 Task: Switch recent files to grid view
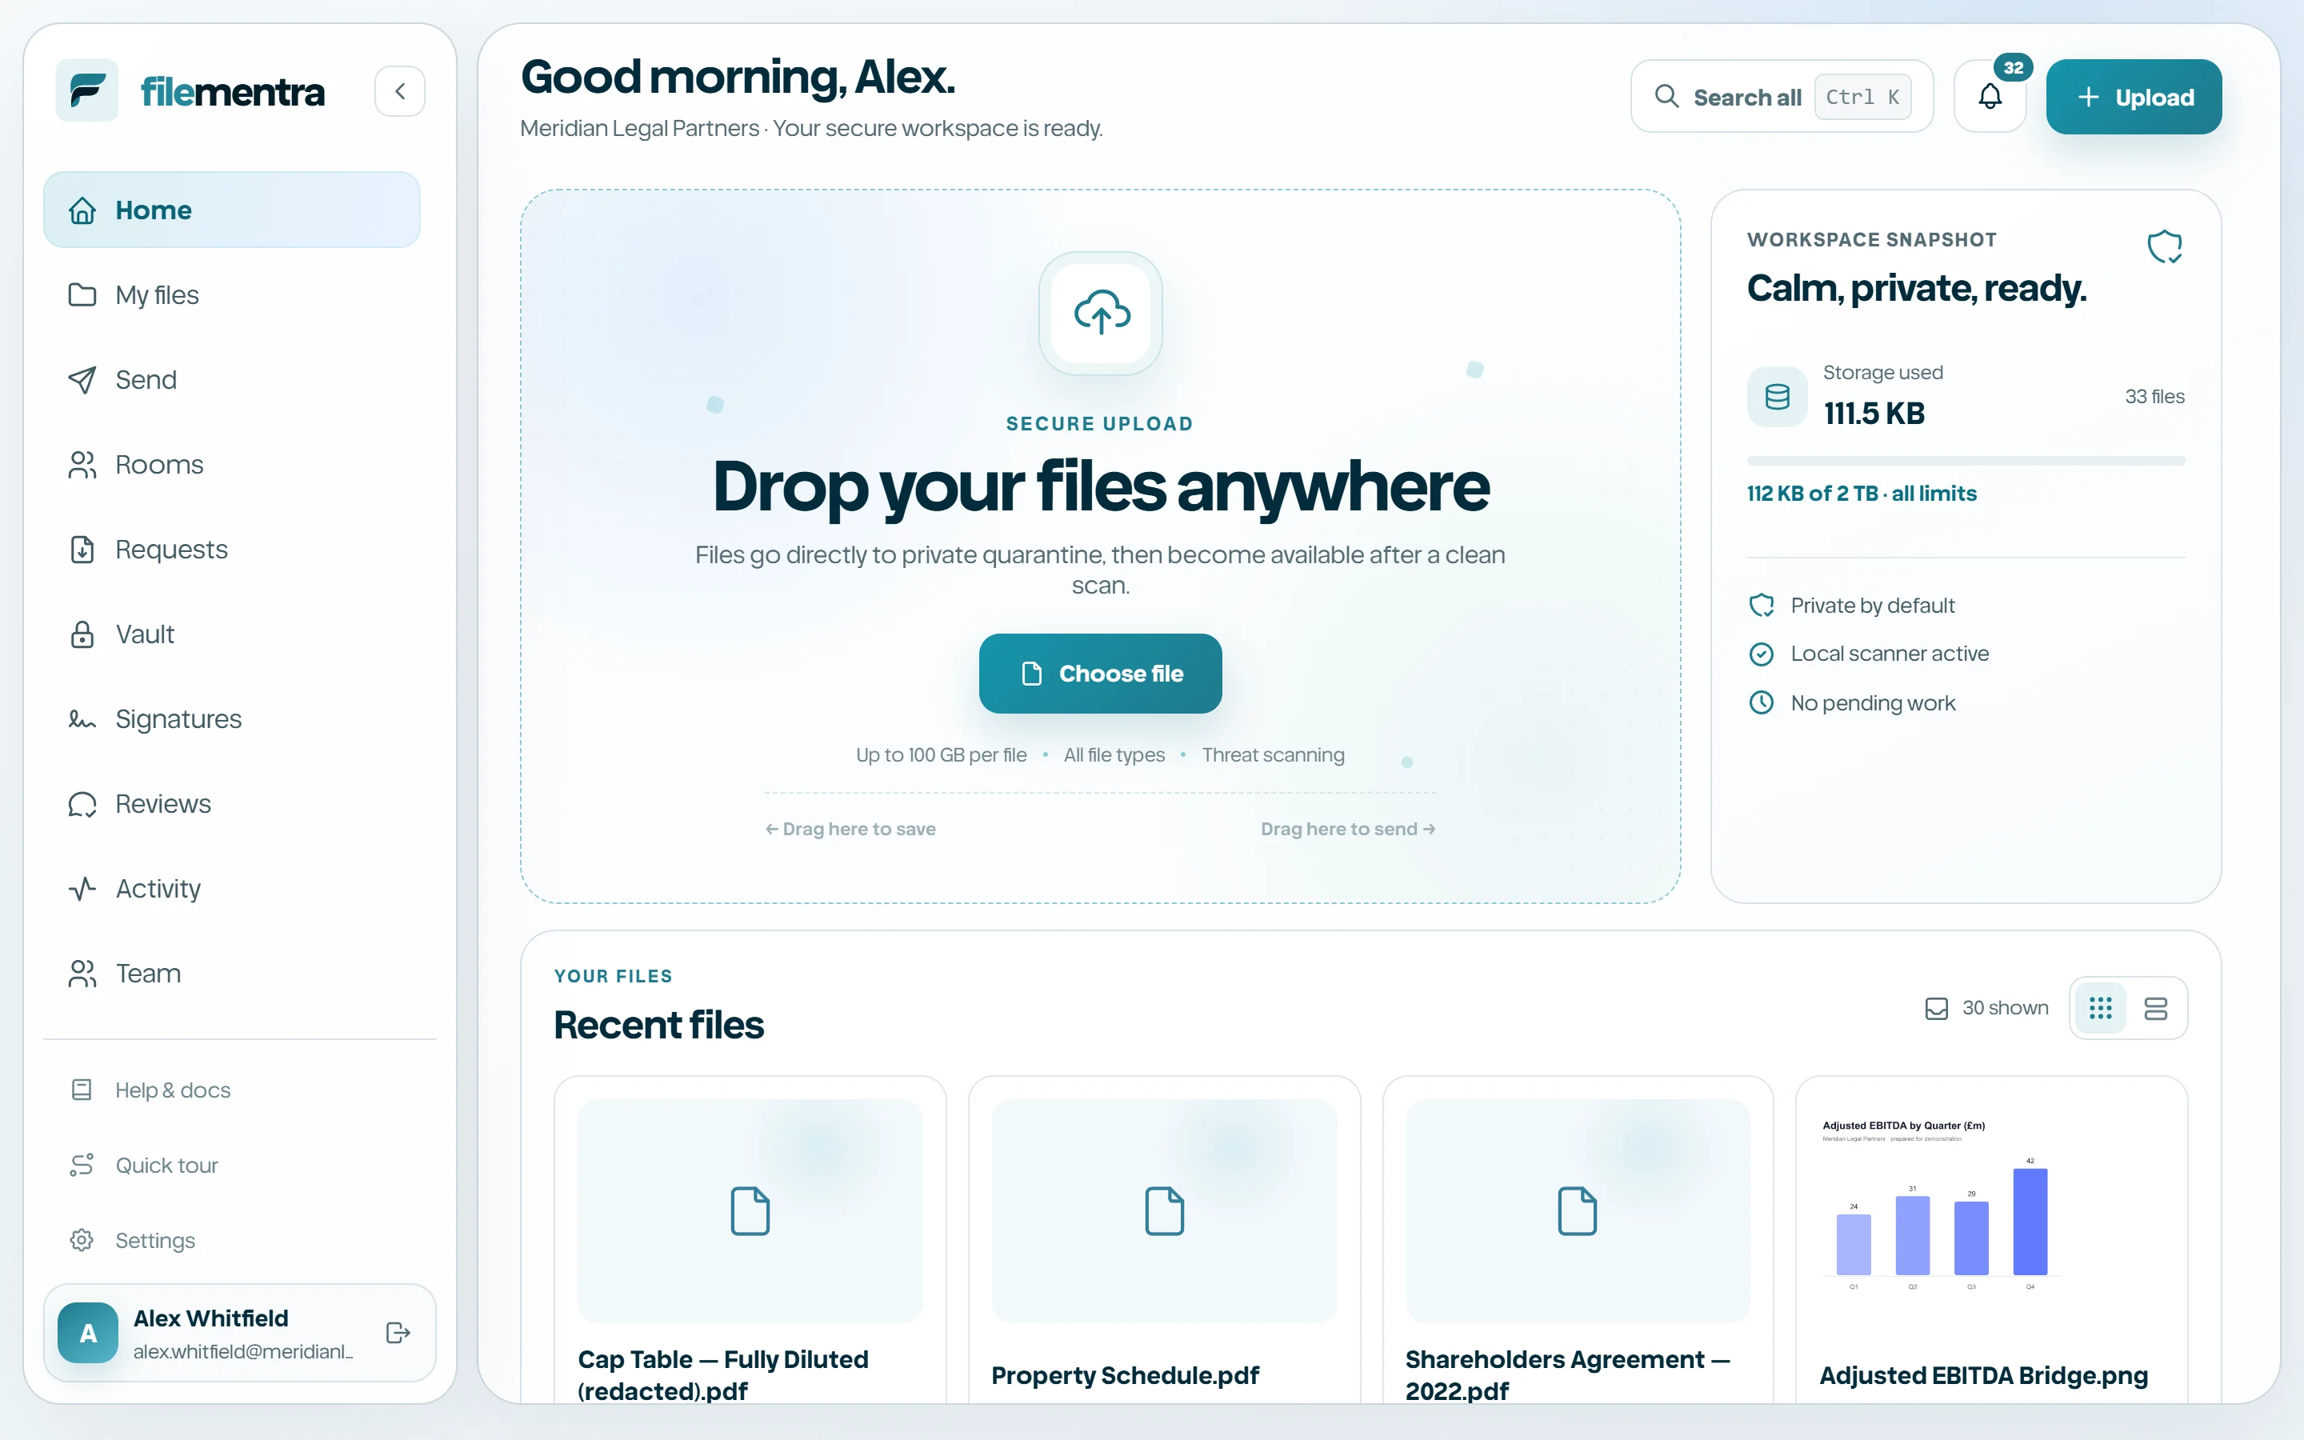point(2100,1008)
